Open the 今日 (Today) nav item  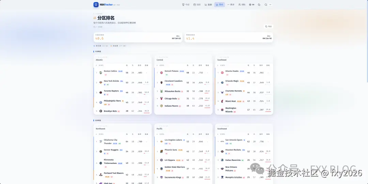(x=186, y=5)
